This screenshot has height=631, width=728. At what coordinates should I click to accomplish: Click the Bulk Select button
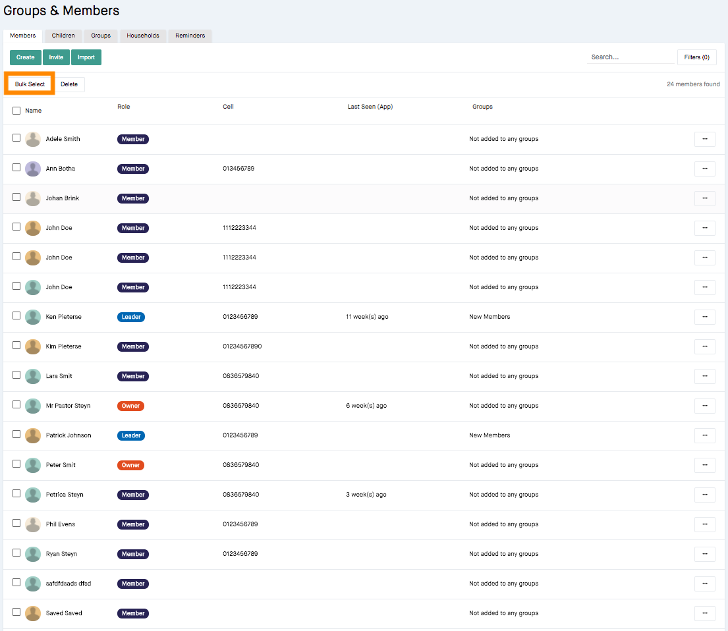[29, 84]
